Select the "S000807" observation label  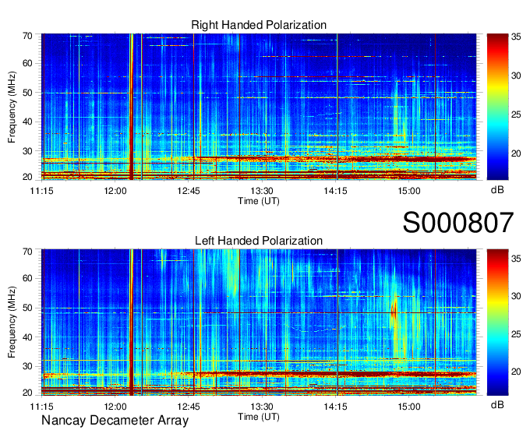458,223
